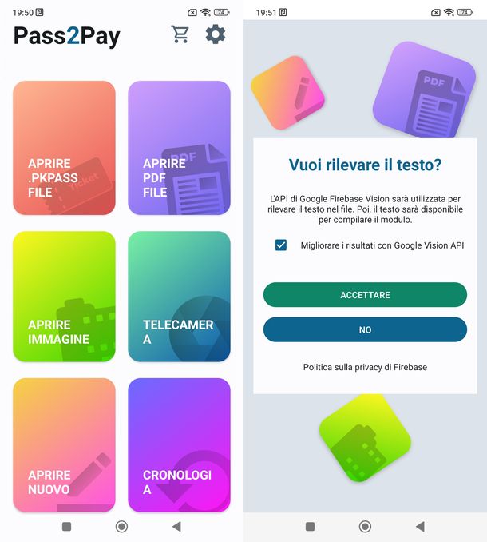This screenshot has width=487, height=542.
Task: Open the CRONOLOGIA history tile
Action: (x=179, y=444)
